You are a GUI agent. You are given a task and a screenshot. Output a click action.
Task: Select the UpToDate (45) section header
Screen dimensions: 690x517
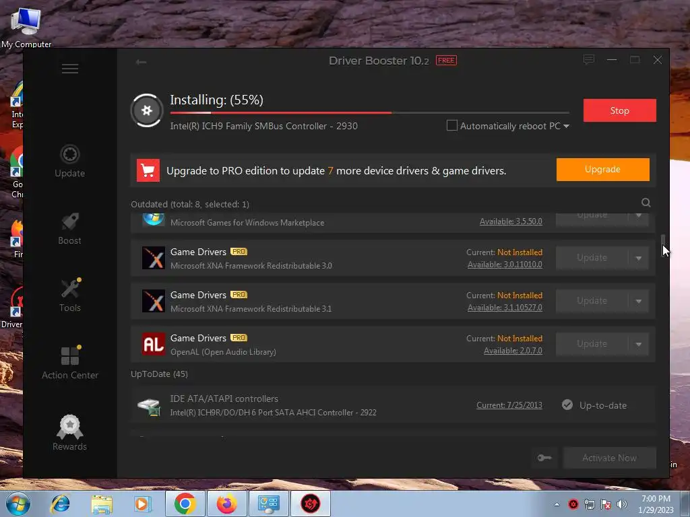click(159, 374)
